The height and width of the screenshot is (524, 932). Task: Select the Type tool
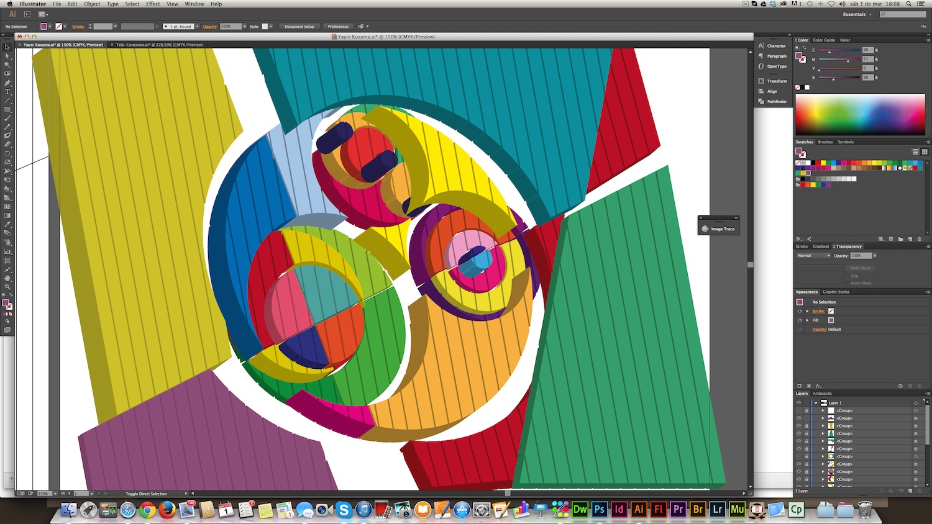tap(7, 92)
